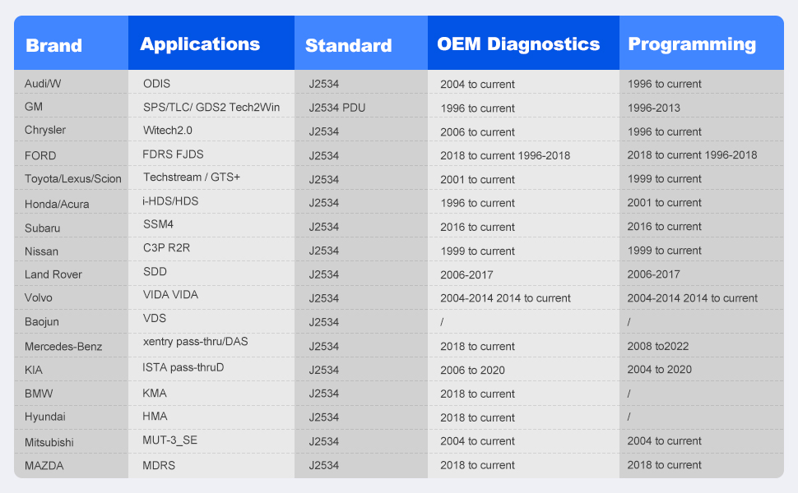Click the Standard column header

click(x=348, y=45)
